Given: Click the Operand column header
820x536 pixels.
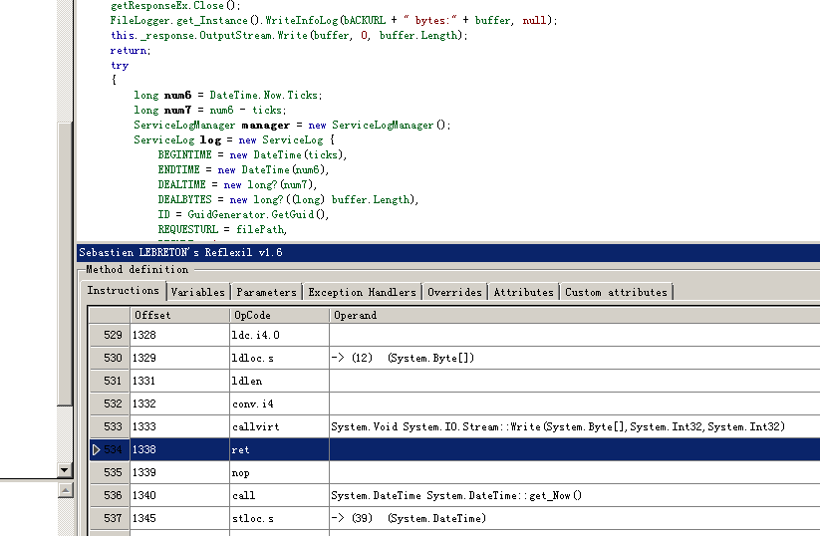Looking at the screenshot, I should coord(574,316).
